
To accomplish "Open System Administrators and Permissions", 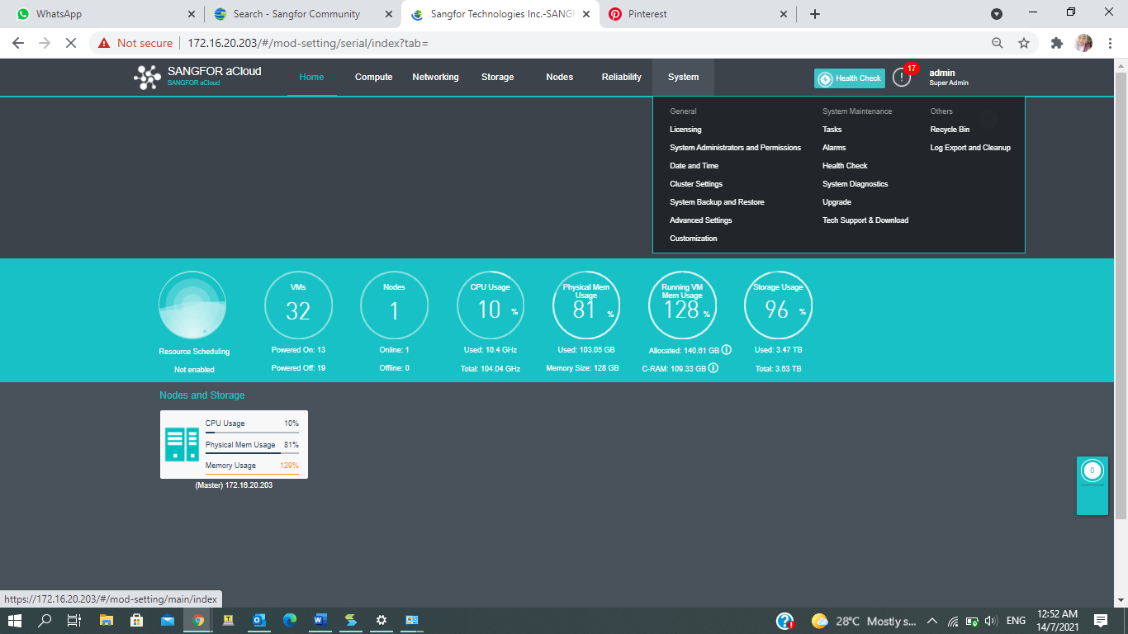I will 735,148.
